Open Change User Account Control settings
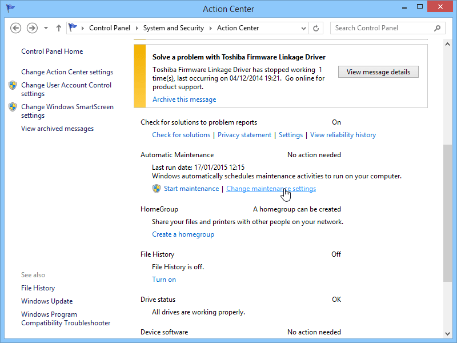The height and width of the screenshot is (343, 457). (x=66, y=89)
